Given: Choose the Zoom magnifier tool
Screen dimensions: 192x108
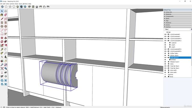Looking at the screenshot, I should tap(2, 65).
